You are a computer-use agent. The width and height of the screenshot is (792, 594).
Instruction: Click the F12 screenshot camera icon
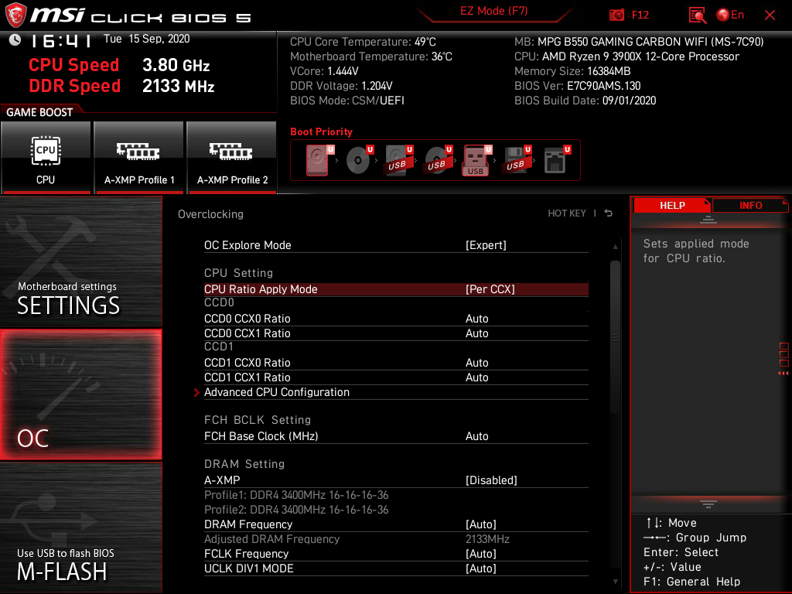click(x=616, y=15)
